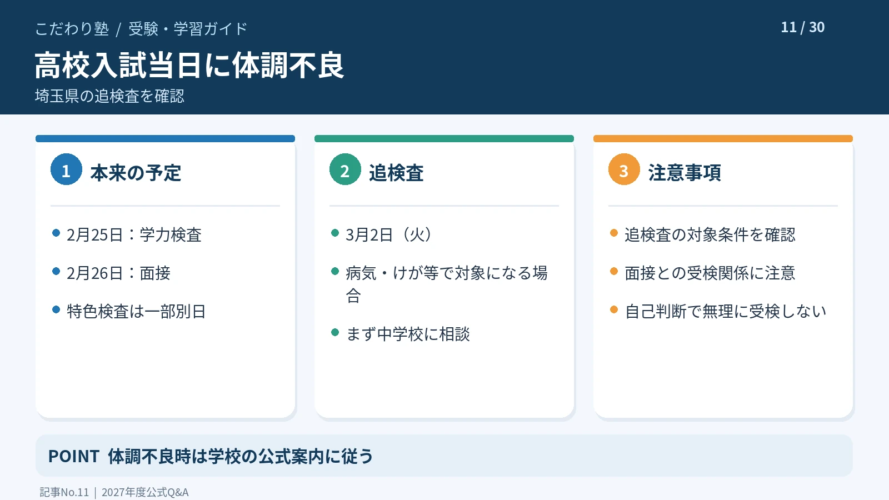Select the heading 注意事項

click(685, 173)
